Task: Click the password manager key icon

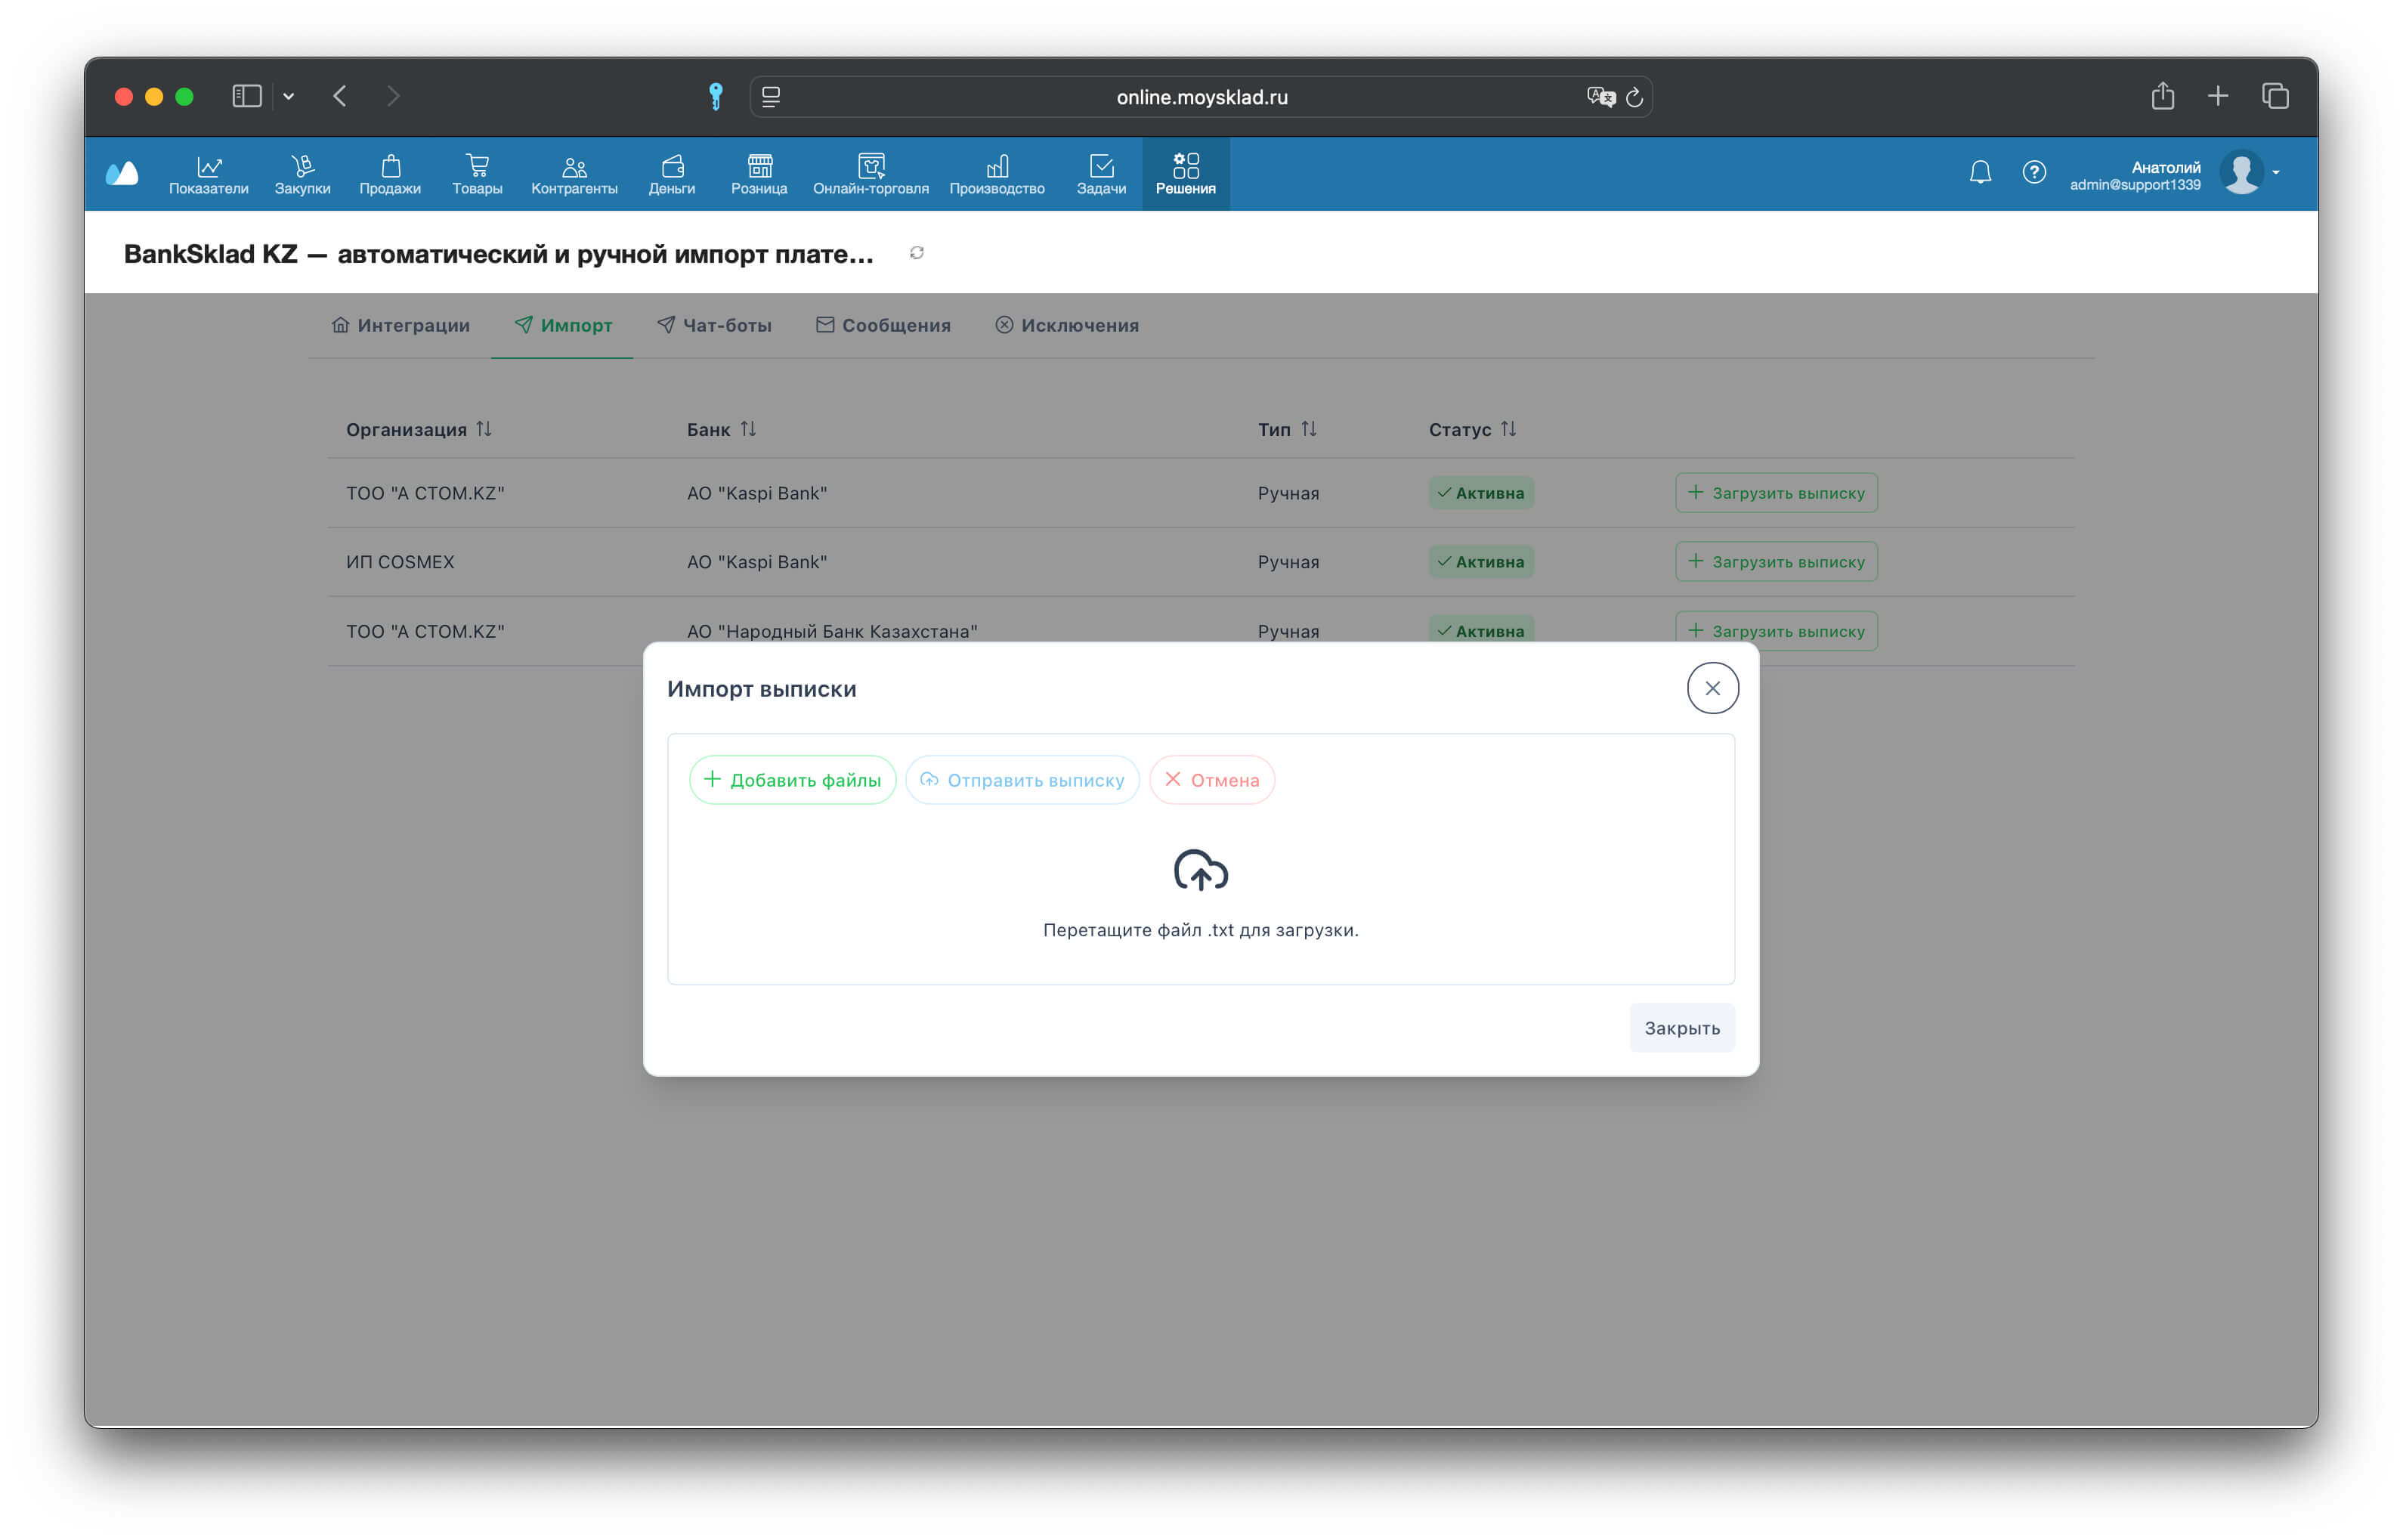Action: click(x=715, y=97)
